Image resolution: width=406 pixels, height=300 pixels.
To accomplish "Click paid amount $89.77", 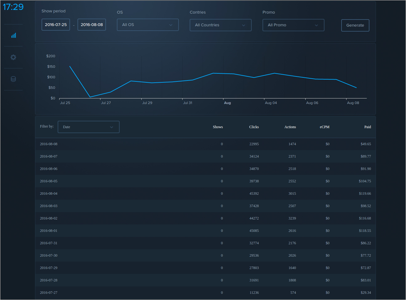I will tap(366, 156).
